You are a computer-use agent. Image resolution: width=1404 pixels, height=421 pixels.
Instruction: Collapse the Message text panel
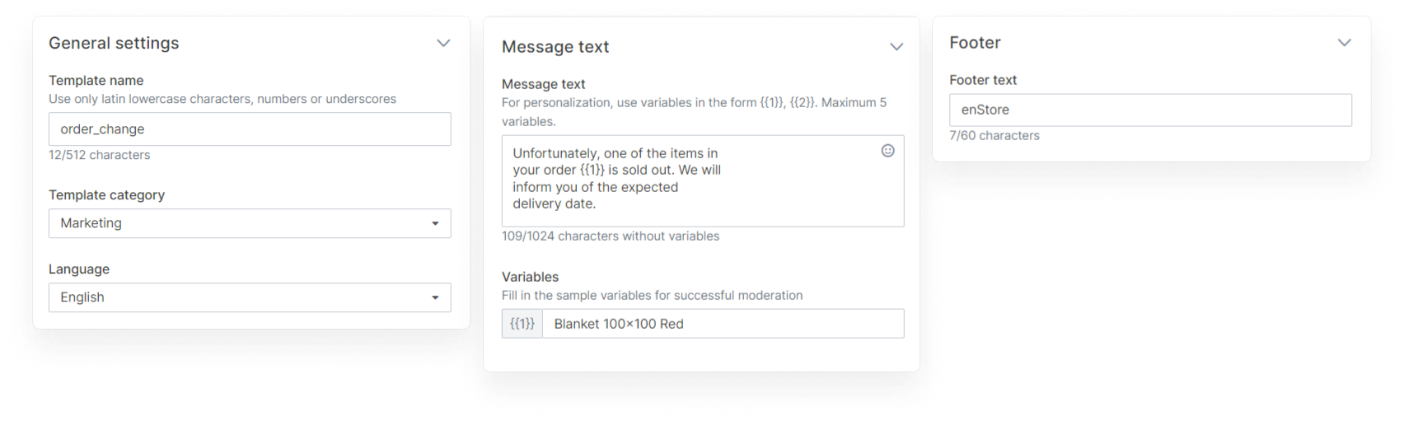tap(896, 47)
